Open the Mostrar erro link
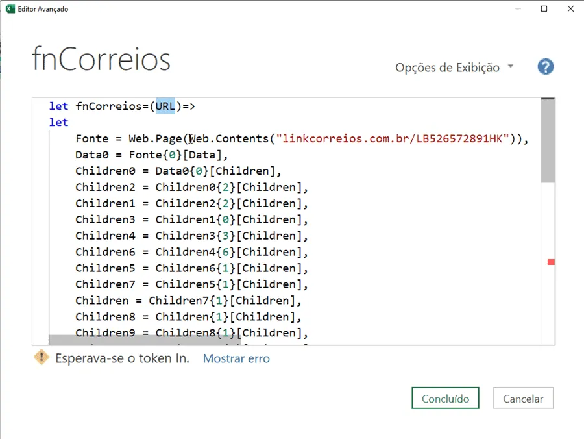584x439 pixels. coord(236,358)
